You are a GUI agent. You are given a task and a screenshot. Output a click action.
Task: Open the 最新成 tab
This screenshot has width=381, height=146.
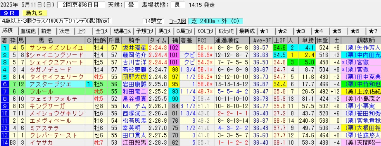coord(247,31)
